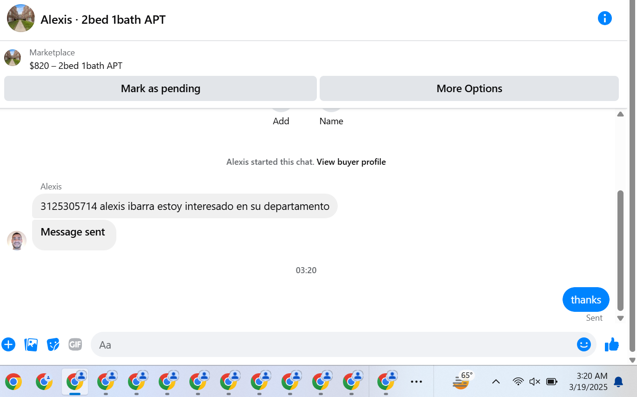The width and height of the screenshot is (637, 397).
Task: Click the chat scrollbar down arrow
Action: click(x=620, y=318)
